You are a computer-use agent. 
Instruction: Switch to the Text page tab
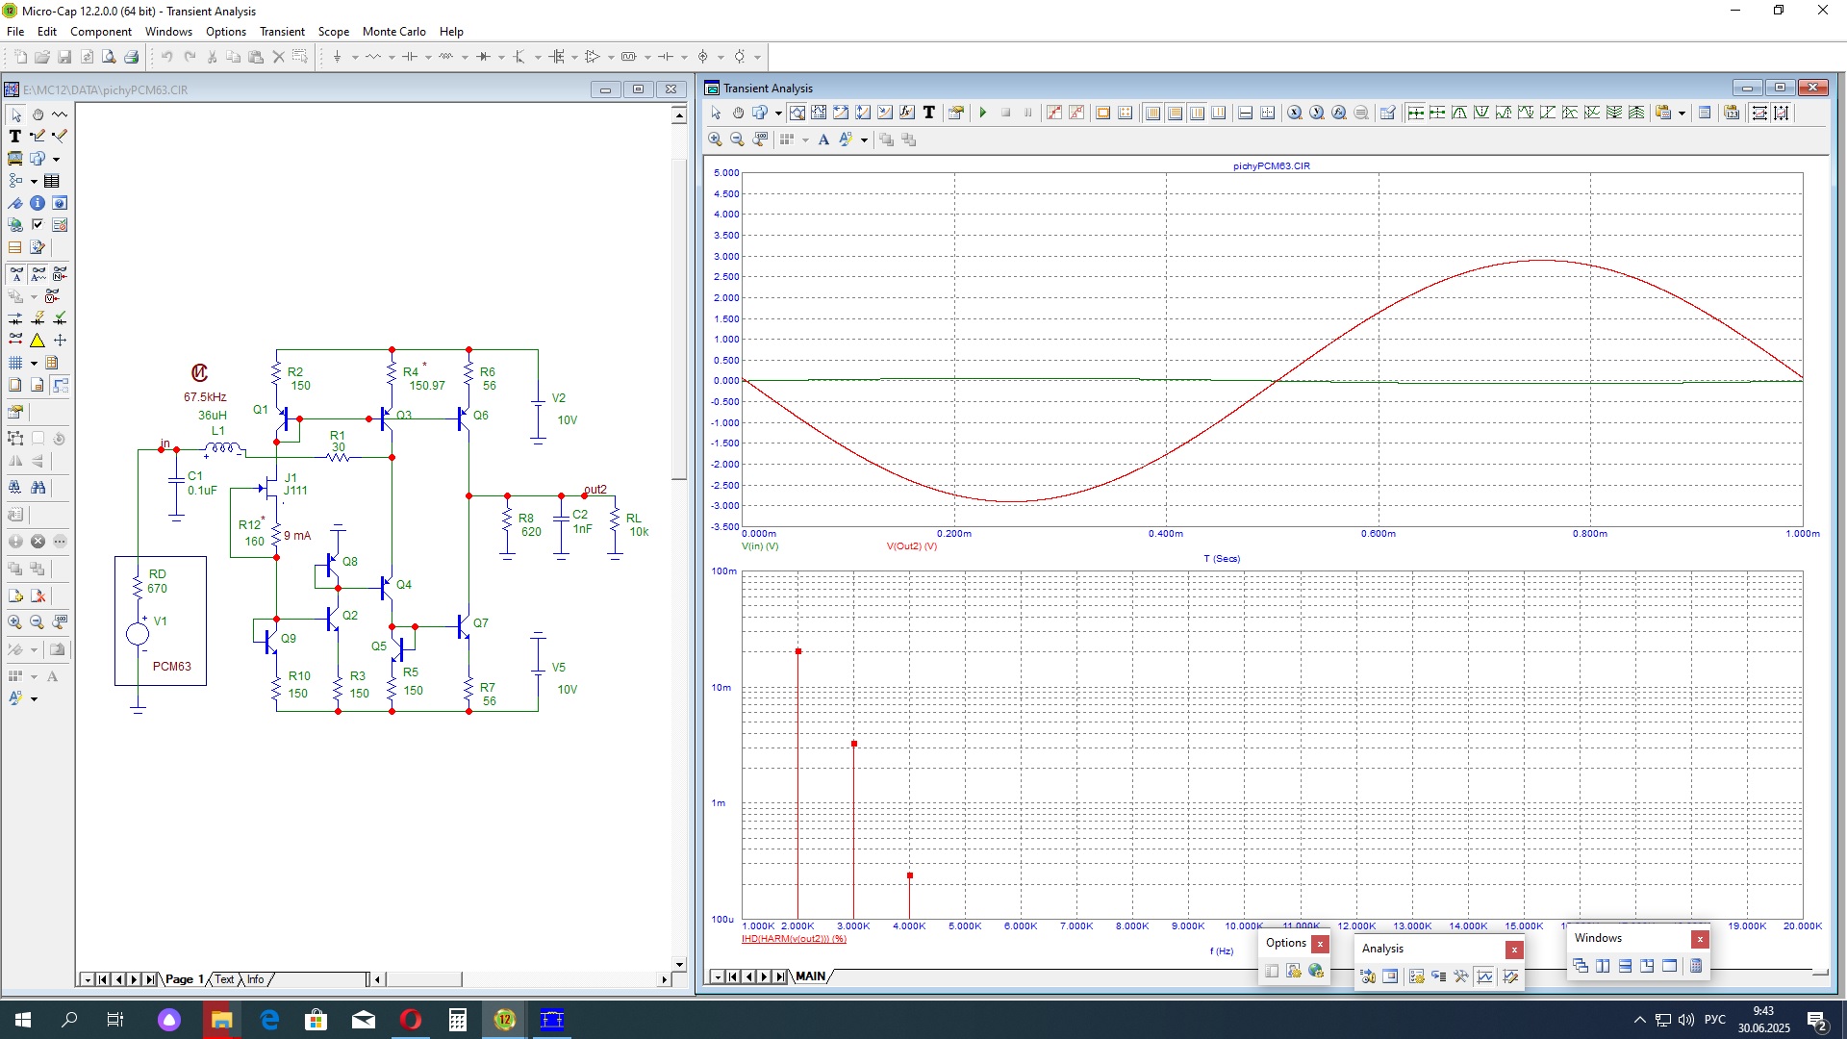(224, 979)
